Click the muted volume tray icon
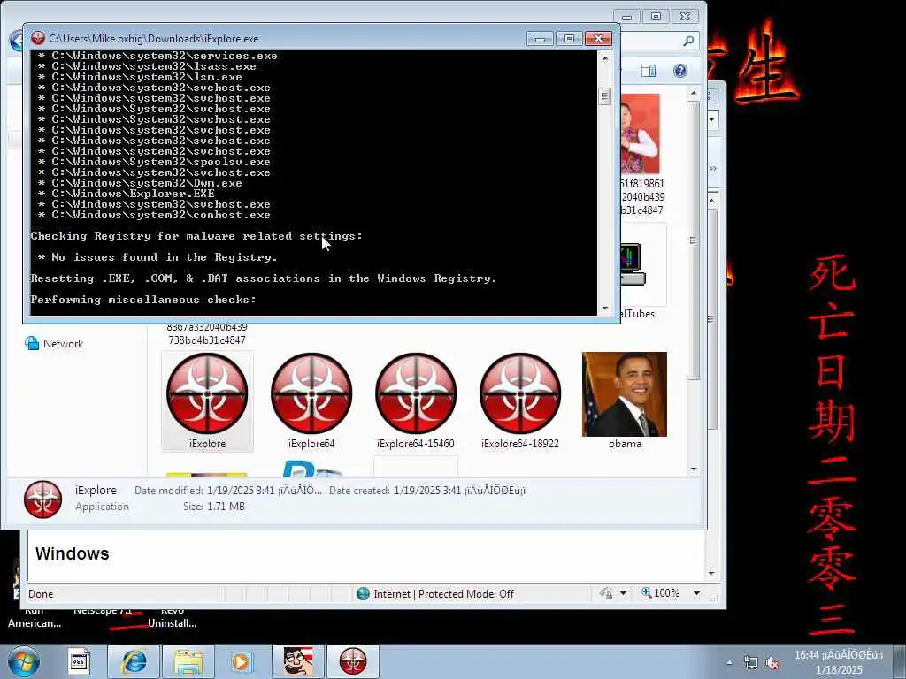 [x=772, y=662]
